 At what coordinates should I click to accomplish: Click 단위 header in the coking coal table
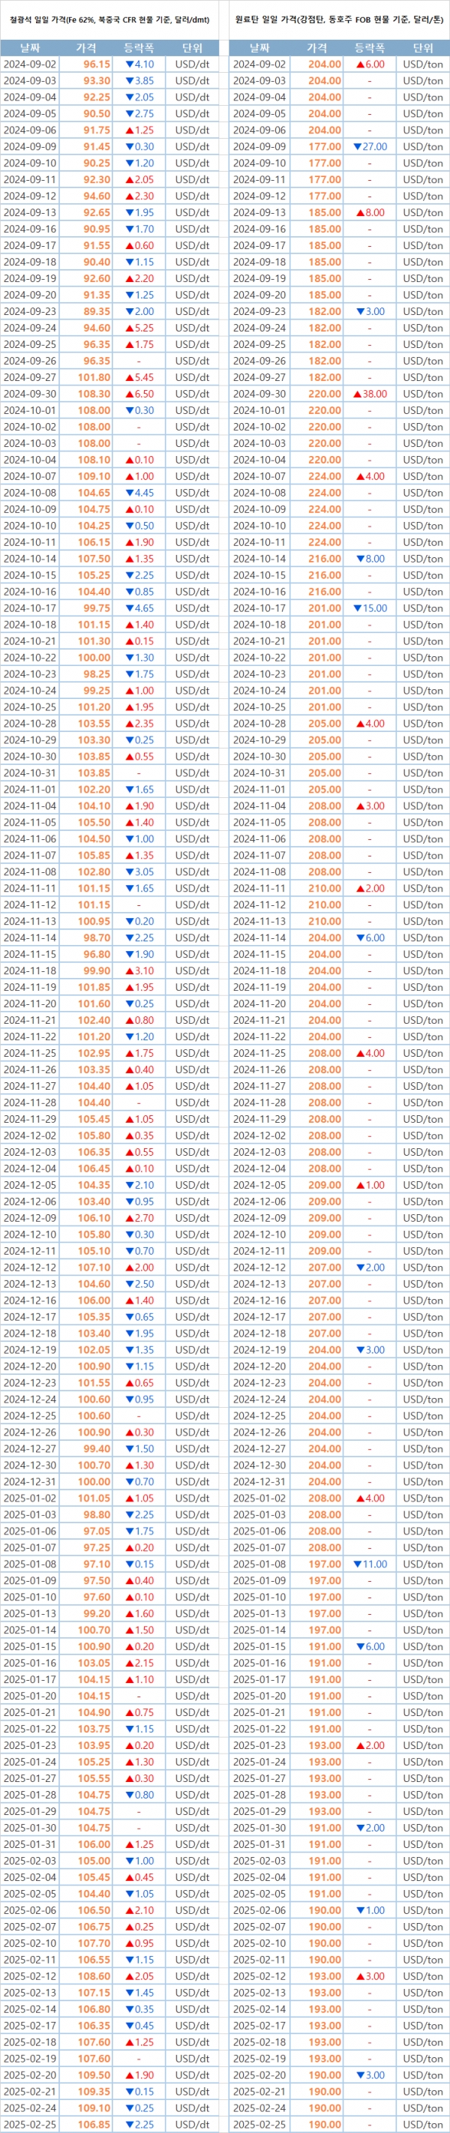(x=423, y=48)
